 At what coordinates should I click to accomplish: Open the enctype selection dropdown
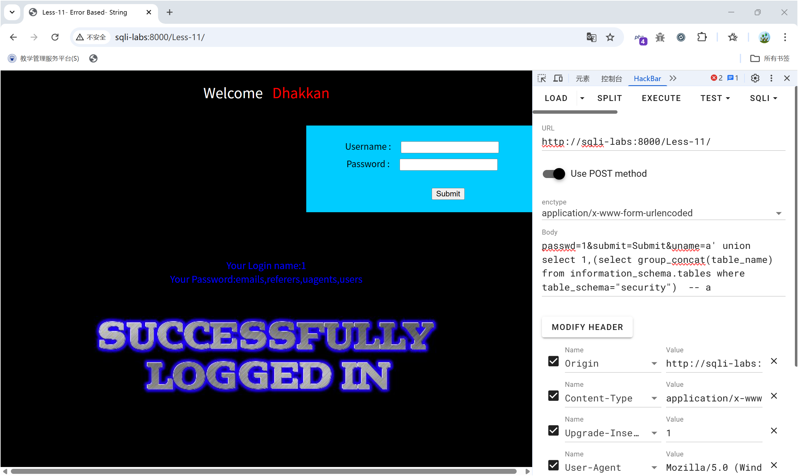coord(663,213)
